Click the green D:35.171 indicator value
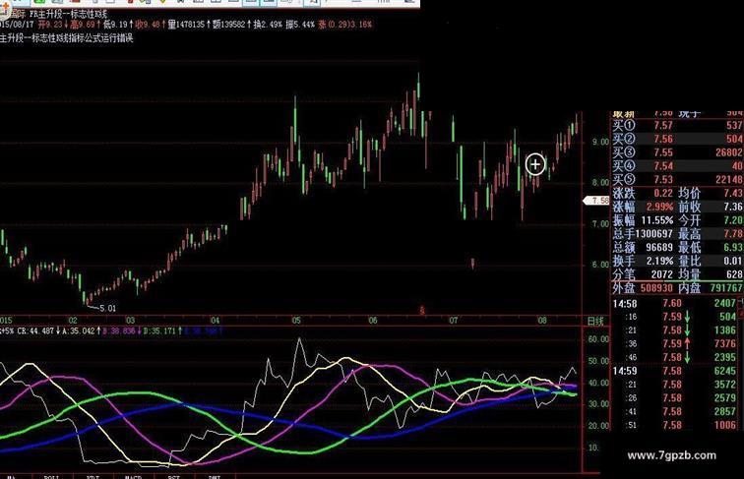This screenshot has height=479, width=744. click(159, 331)
